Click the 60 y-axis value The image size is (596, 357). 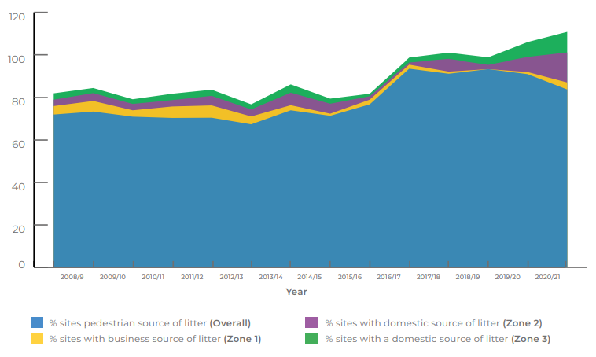(18, 144)
